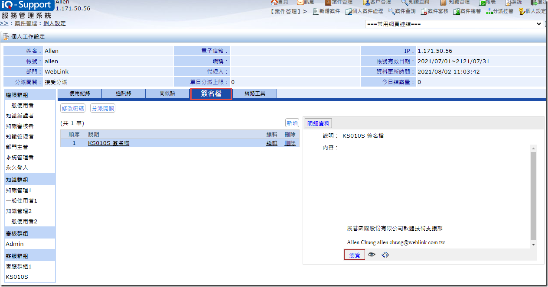Click the IP value 1.171.50.56 in the info table
This screenshot has width=548, height=287.
(x=435, y=51)
